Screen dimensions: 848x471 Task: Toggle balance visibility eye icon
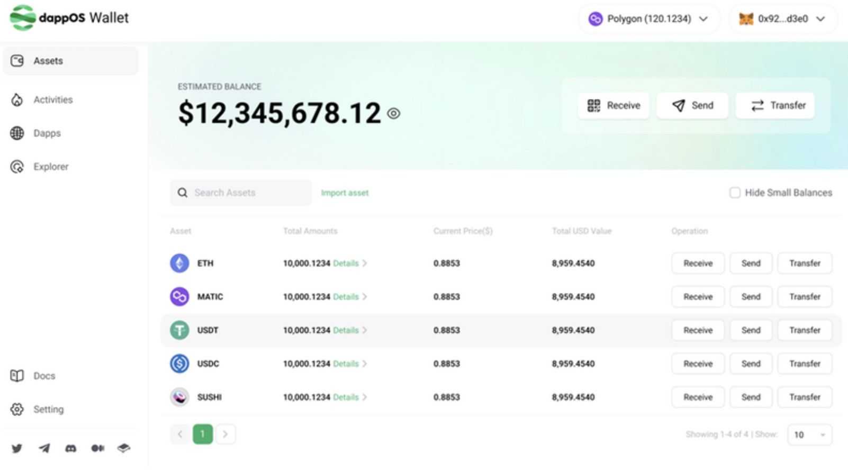[x=393, y=113]
